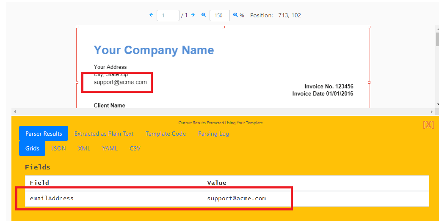Viewport: 439px width, 221px height.
Task: Select the JSON output format
Action: coord(58,148)
